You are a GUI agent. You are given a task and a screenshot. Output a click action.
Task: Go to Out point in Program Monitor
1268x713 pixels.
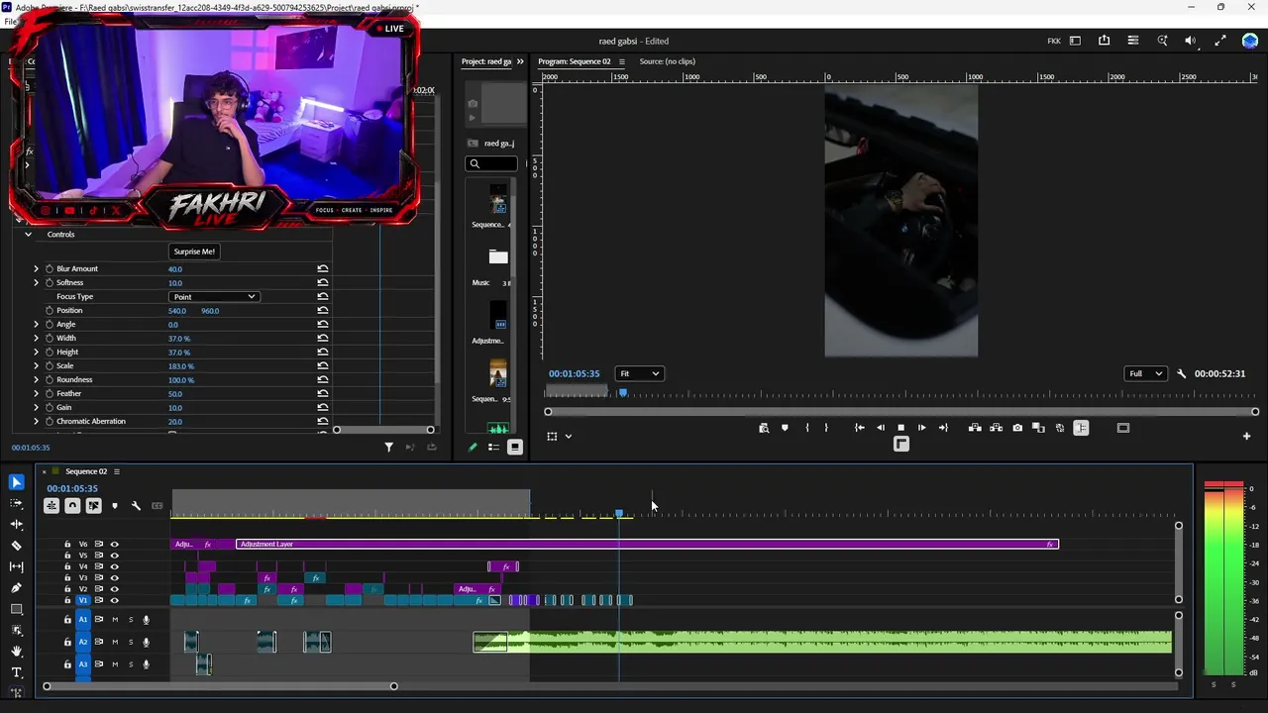(943, 428)
